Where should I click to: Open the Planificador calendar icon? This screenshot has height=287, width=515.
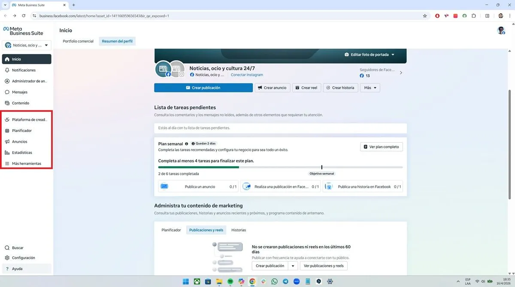click(7, 131)
